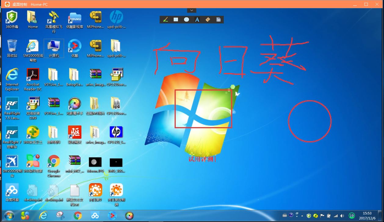
Task: Open GP1520_S... HP shortcut
Action: (x=116, y=135)
